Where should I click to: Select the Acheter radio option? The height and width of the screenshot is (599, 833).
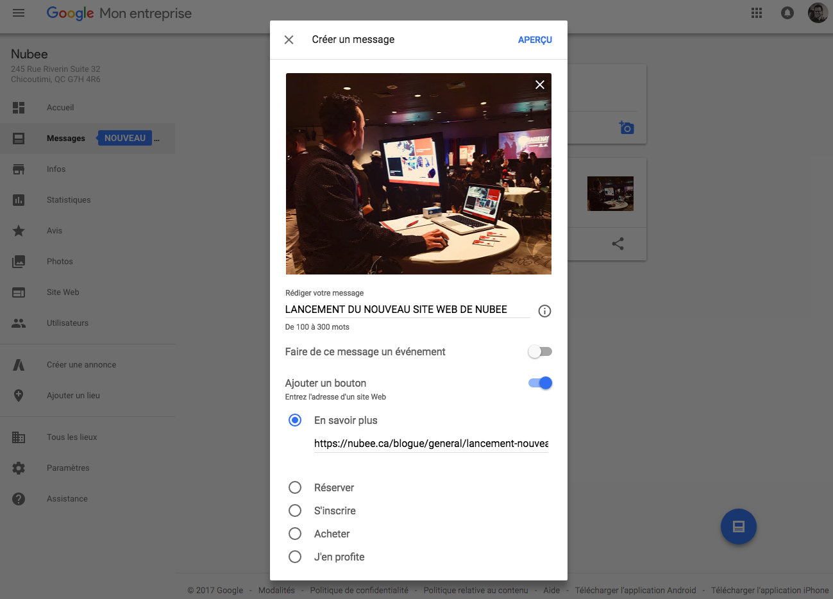295,534
